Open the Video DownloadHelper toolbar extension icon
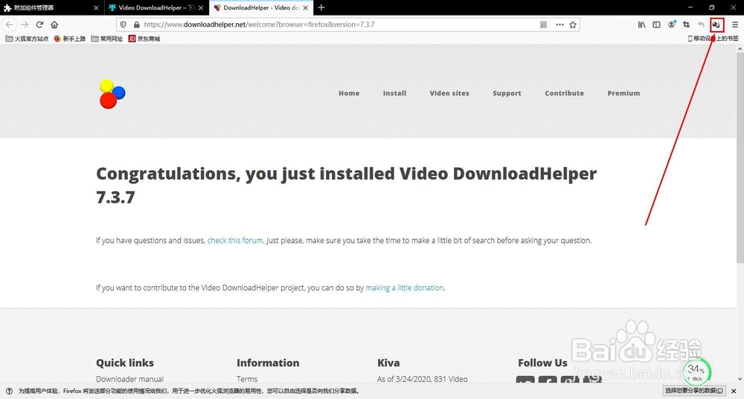 point(716,25)
